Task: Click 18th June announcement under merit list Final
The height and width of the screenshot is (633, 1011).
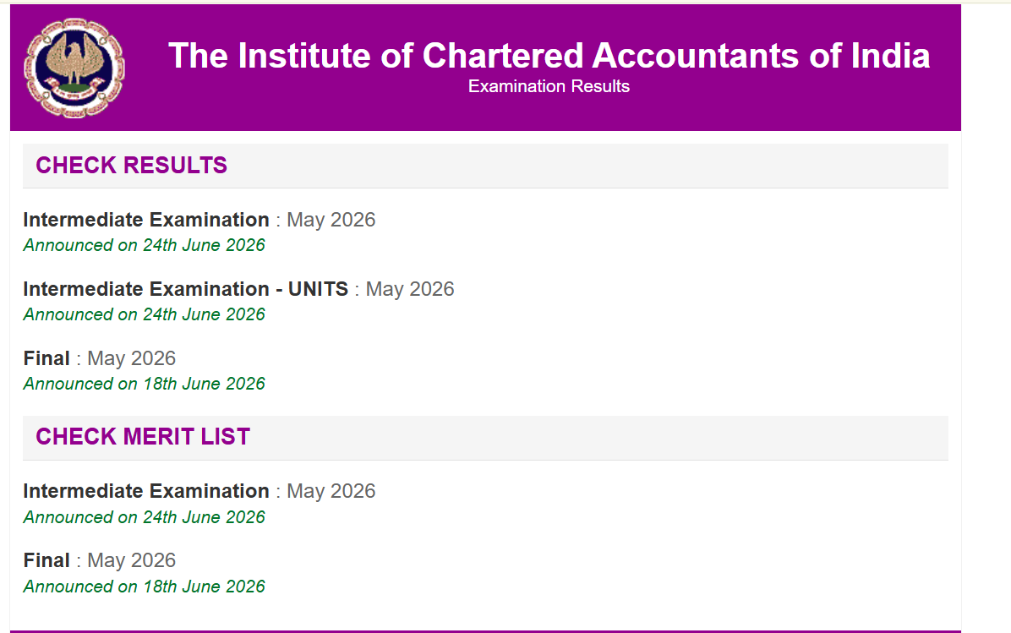Action: (145, 587)
